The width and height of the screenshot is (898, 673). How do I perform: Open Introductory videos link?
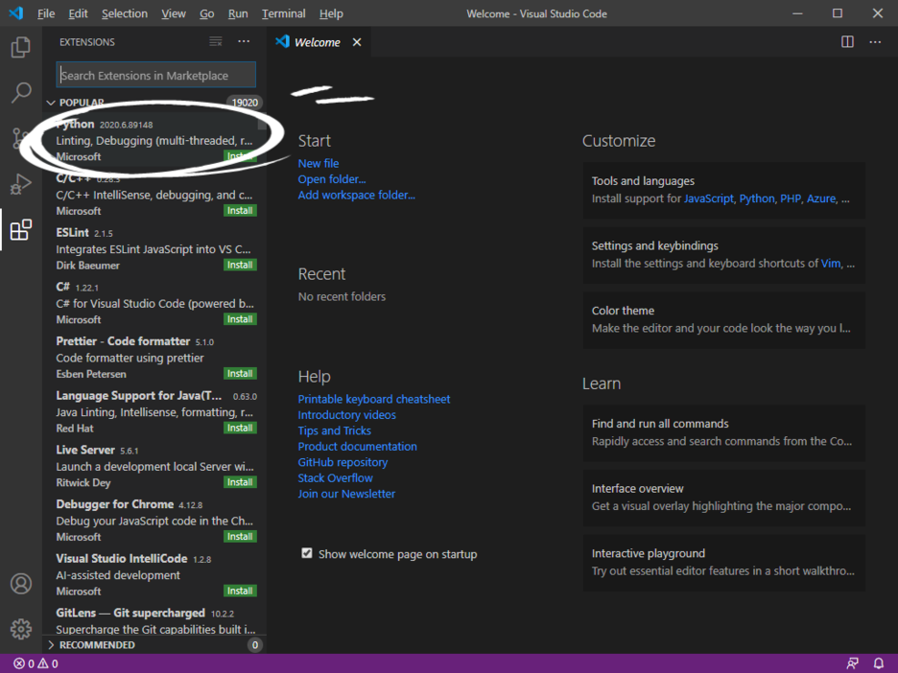coord(346,415)
